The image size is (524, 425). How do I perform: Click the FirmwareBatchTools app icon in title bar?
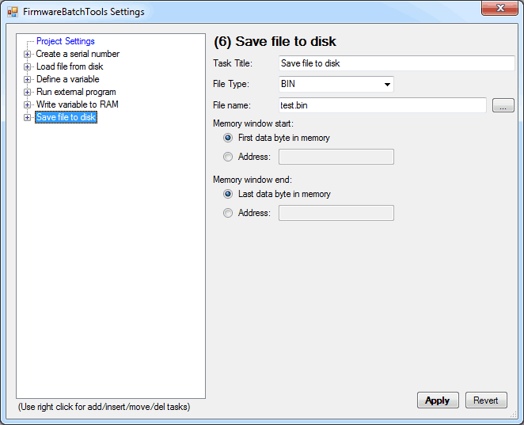coord(13,12)
